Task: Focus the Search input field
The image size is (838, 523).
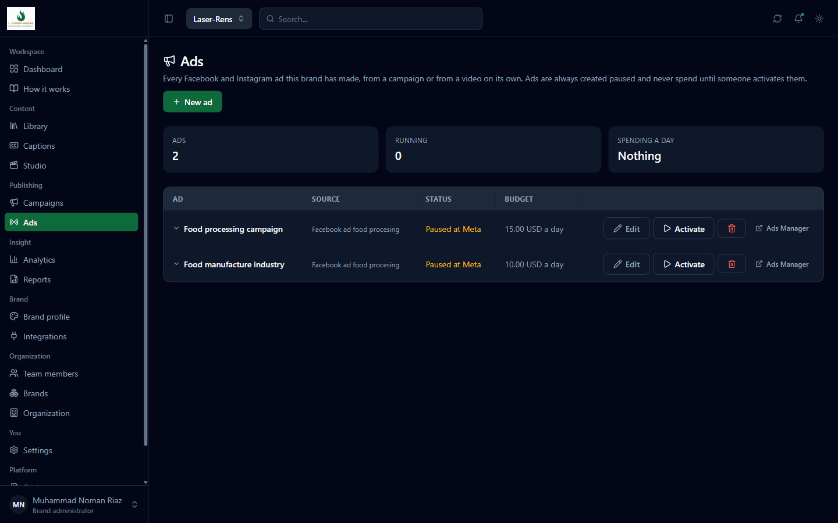Action: coord(371,19)
